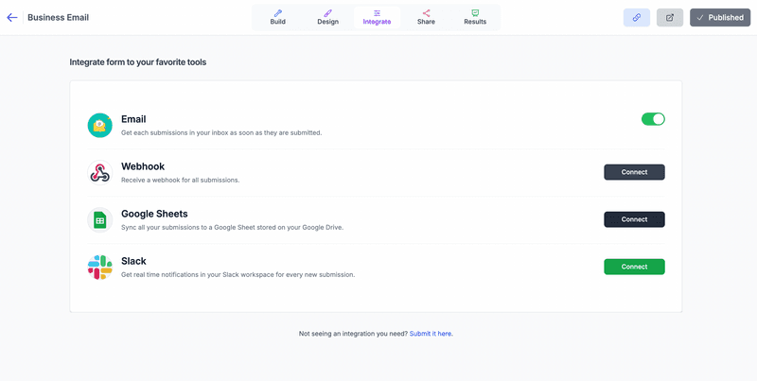Connect Google Sheets integration
Viewport: 757px width, 381px height.
coord(634,219)
